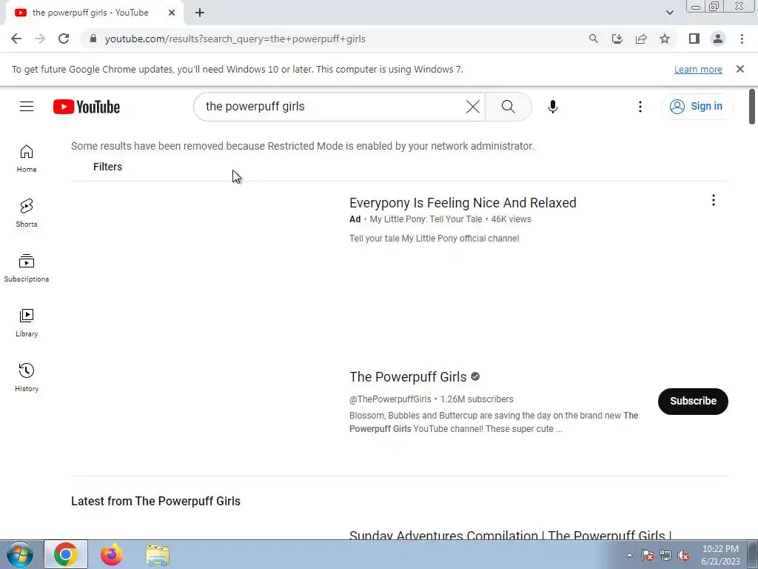This screenshot has height=569, width=758.
Task: Dismiss the Chrome update notification
Action: coord(739,69)
